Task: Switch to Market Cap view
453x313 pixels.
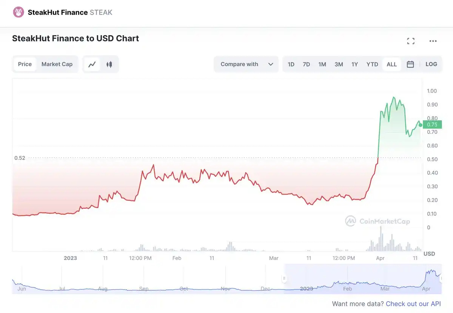Action: [57, 64]
